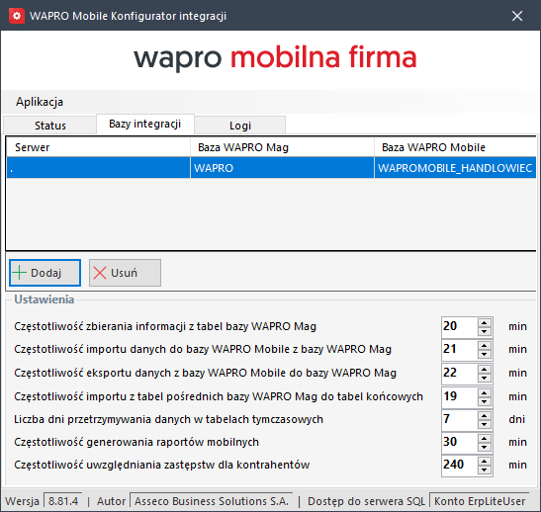Decrease intermediate tables import frequency

(x=485, y=401)
